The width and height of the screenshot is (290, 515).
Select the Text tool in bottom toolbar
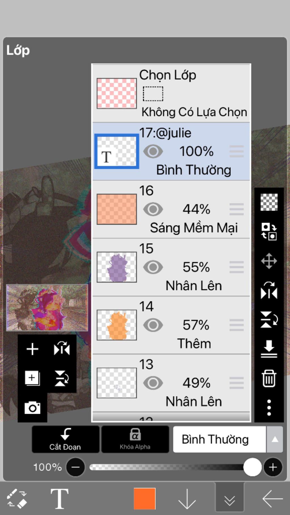pos(59,499)
